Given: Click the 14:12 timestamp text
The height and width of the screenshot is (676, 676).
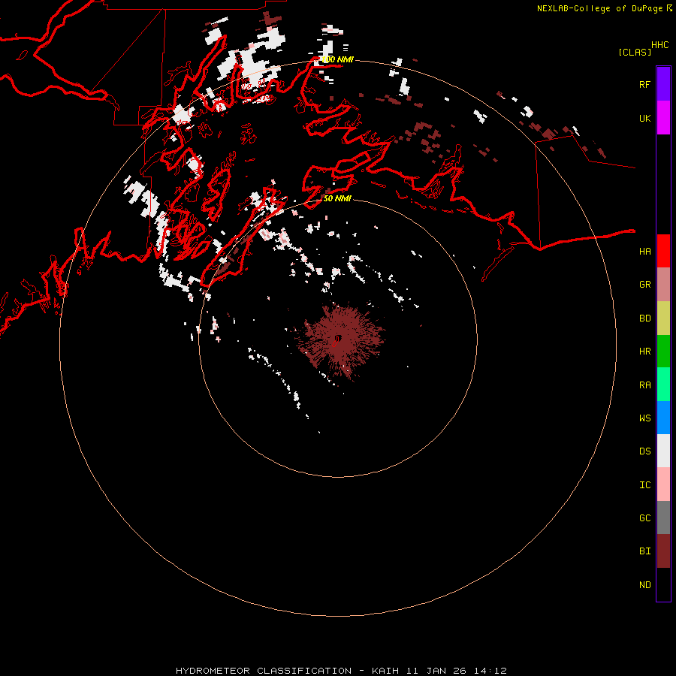Looking at the screenshot, I should (x=490, y=671).
